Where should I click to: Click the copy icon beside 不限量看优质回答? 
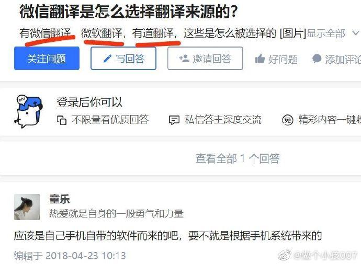(x=62, y=120)
